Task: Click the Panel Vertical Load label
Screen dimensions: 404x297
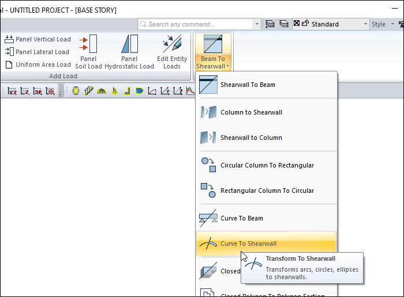Action: 43,39
